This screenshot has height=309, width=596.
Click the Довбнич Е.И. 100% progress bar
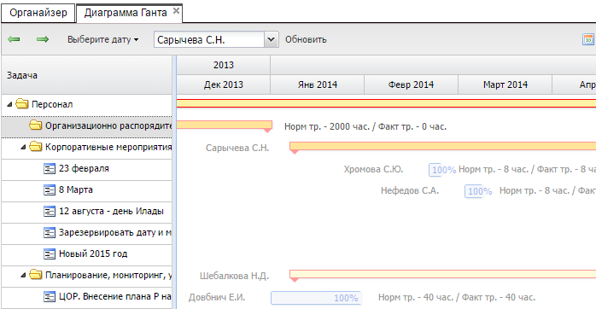pyautogui.click(x=316, y=298)
